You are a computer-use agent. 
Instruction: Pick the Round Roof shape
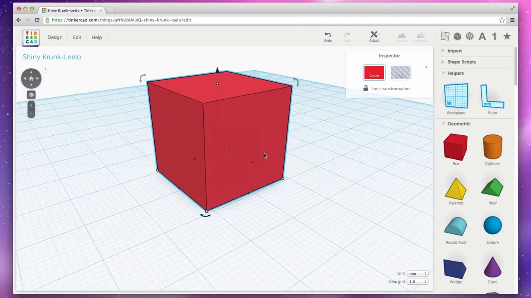pos(455,230)
